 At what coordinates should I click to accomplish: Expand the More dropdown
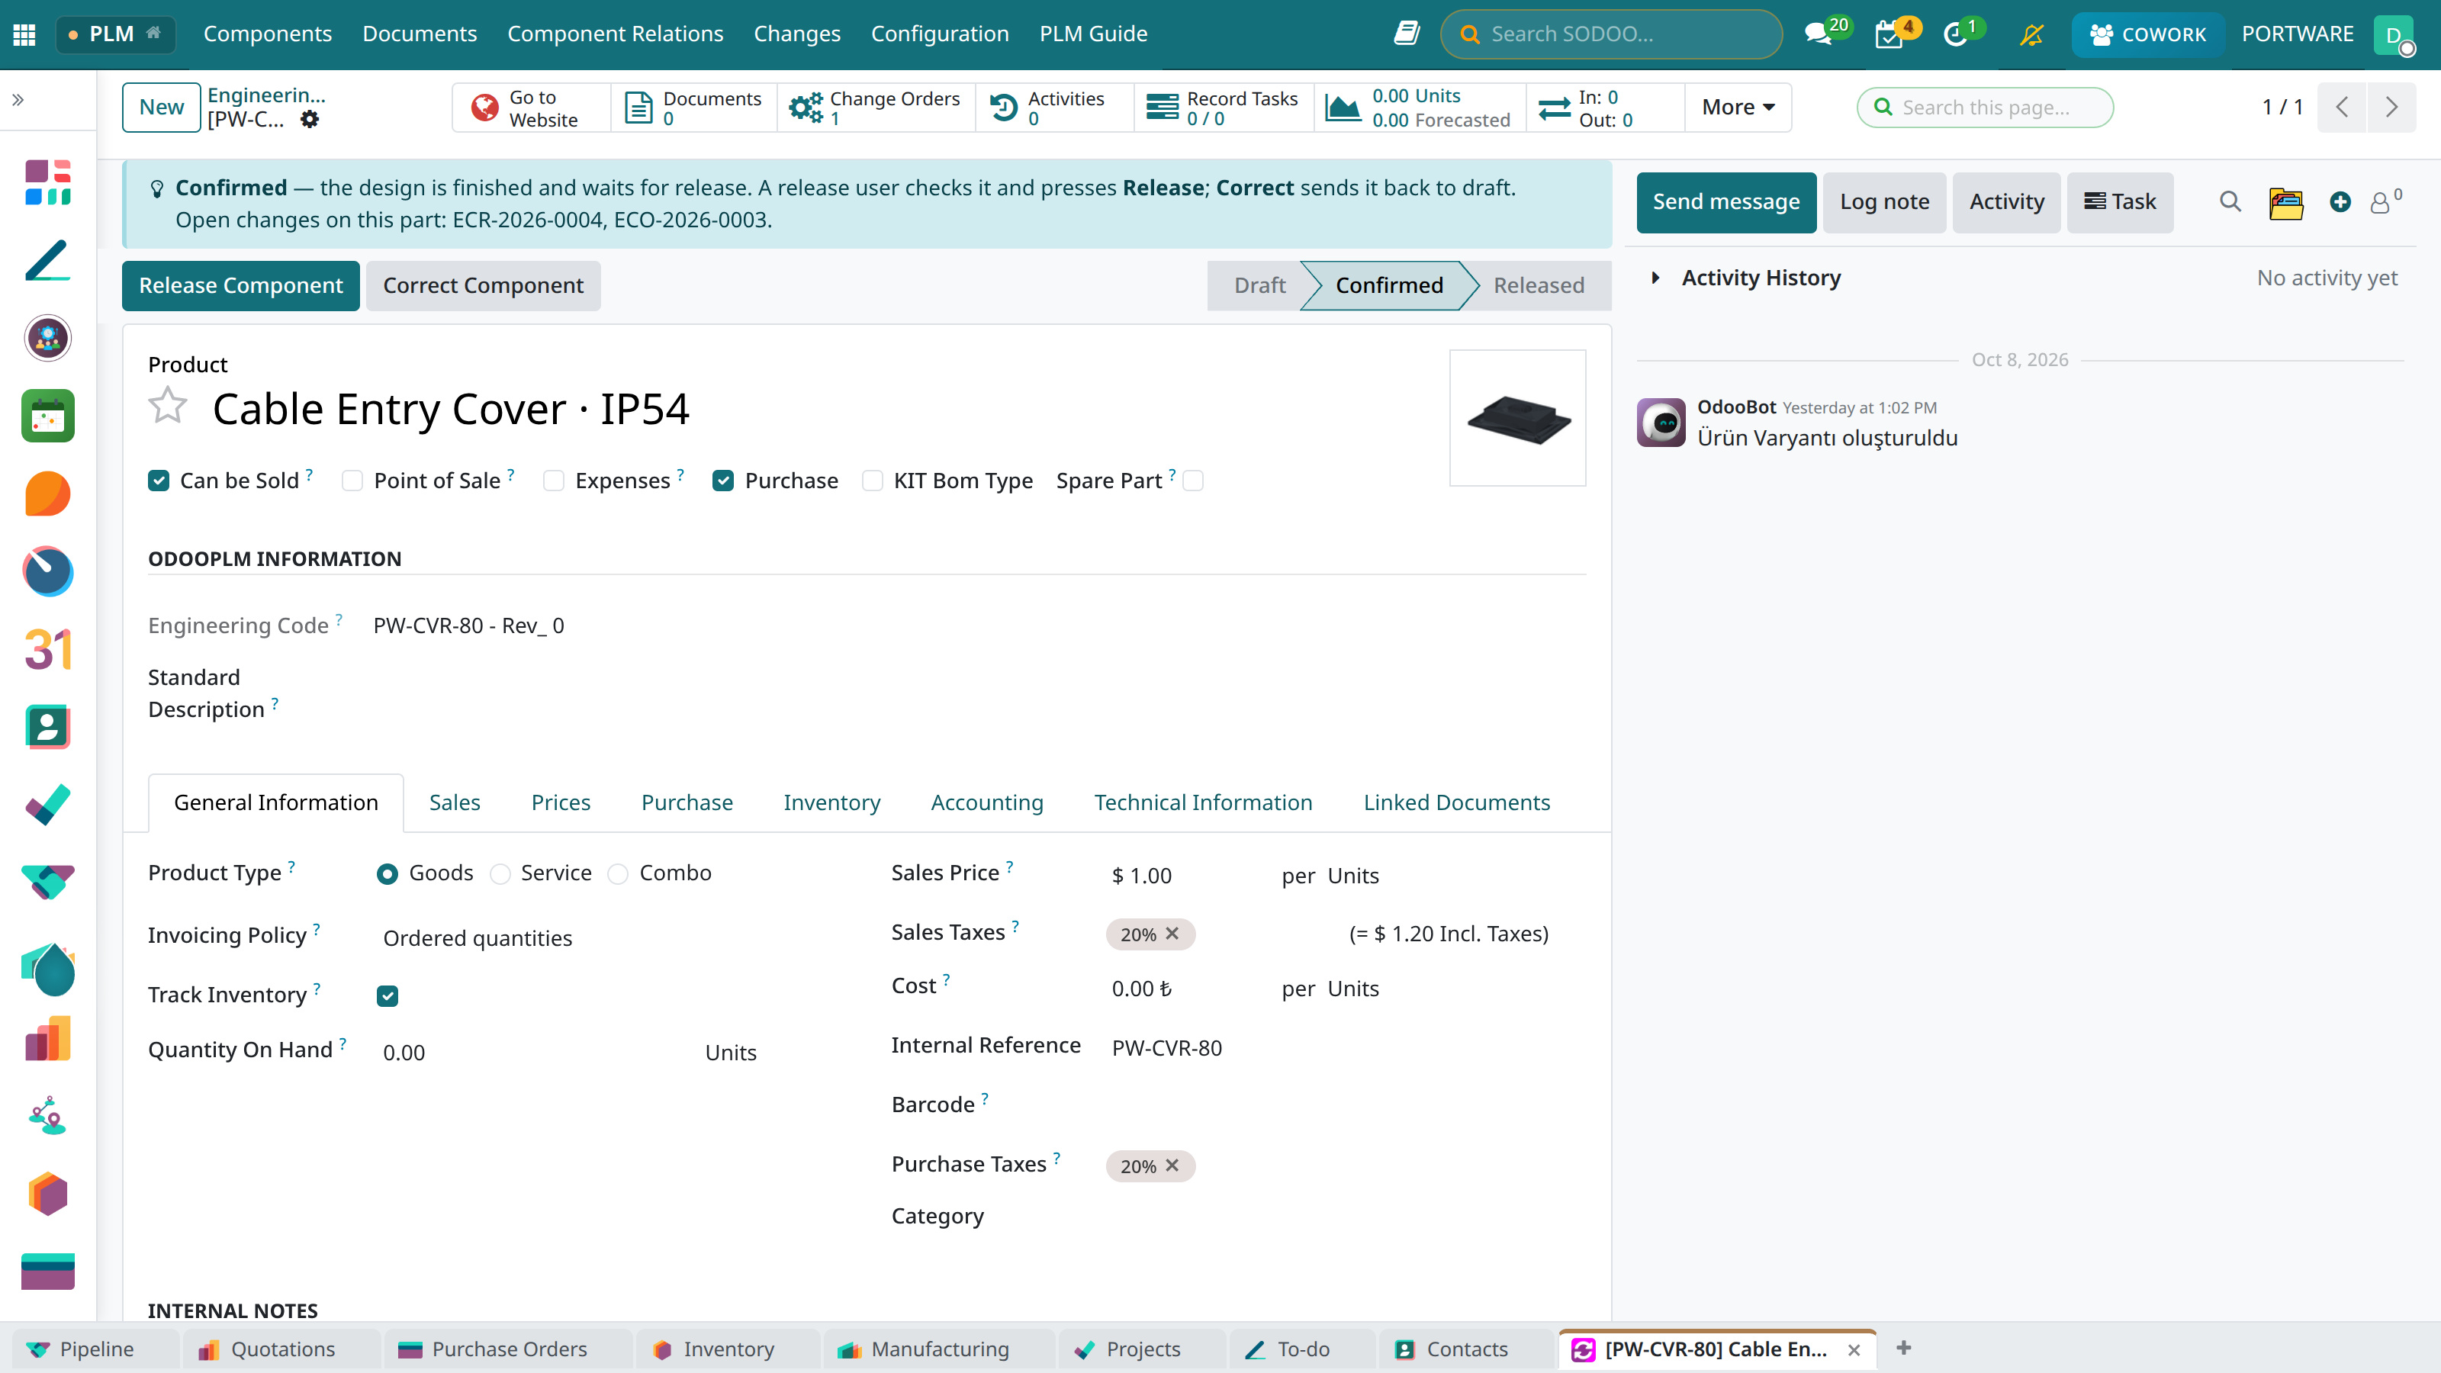pos(1738,107)
